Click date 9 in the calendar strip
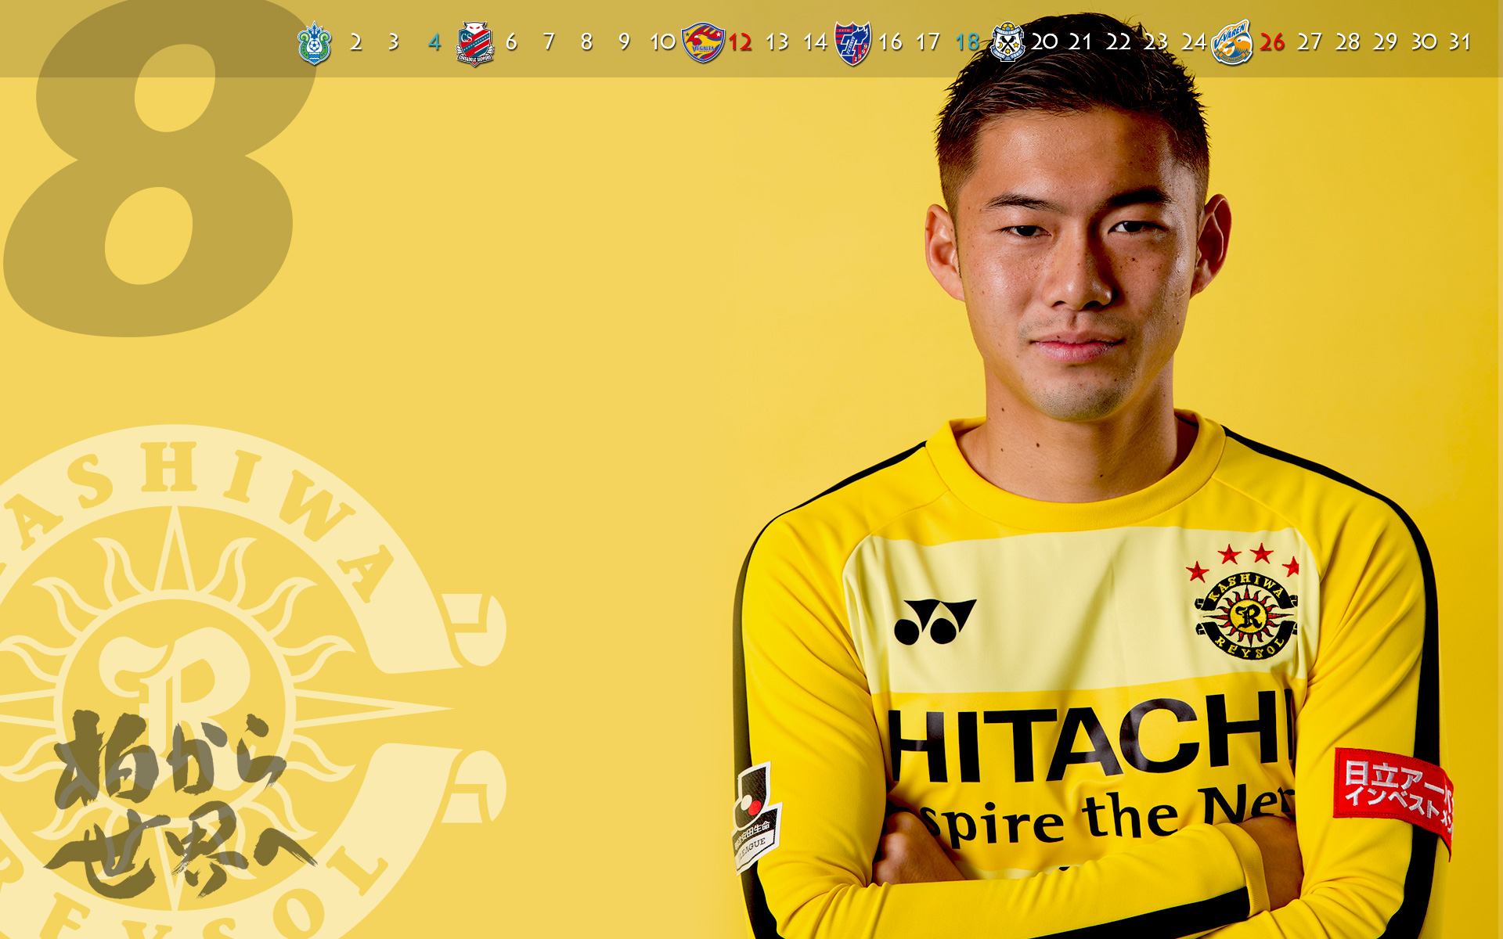The width and height of the screenshot is (1503, 939). pyautogui.click(x=624, y=42)
